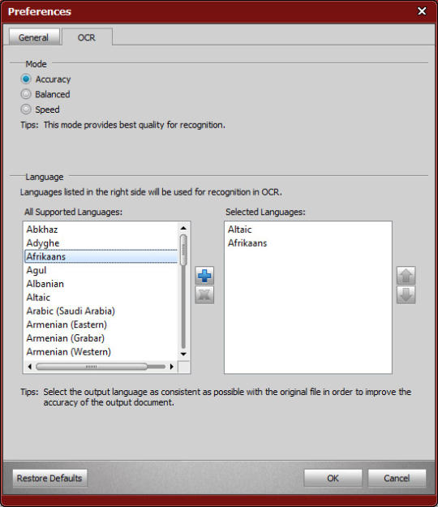Screen dimensions: 438x507
Task: Select Adyghe in supported languages
Action: tap(101, 243)
